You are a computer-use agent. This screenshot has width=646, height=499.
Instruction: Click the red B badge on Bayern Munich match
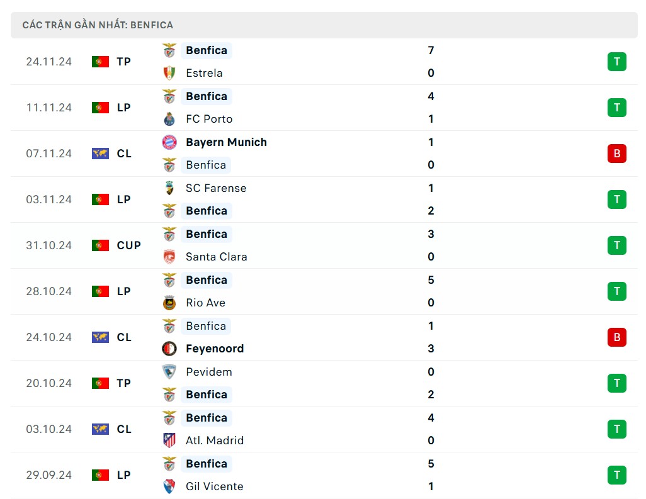point(616,153)
